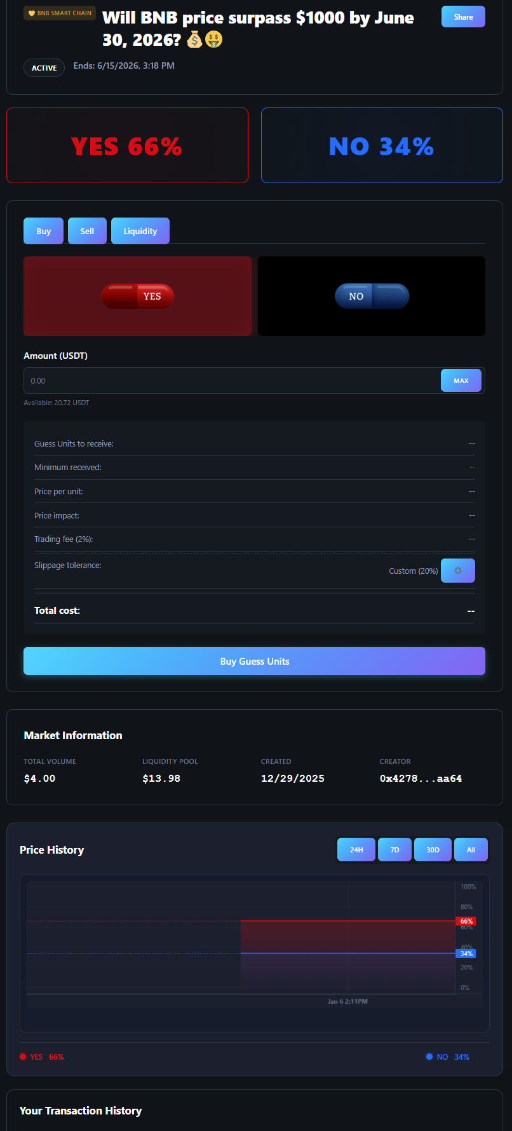This screenshot has height=1131, width=512.
Task: Click the MAX amount button
Action: pos(461,380)
